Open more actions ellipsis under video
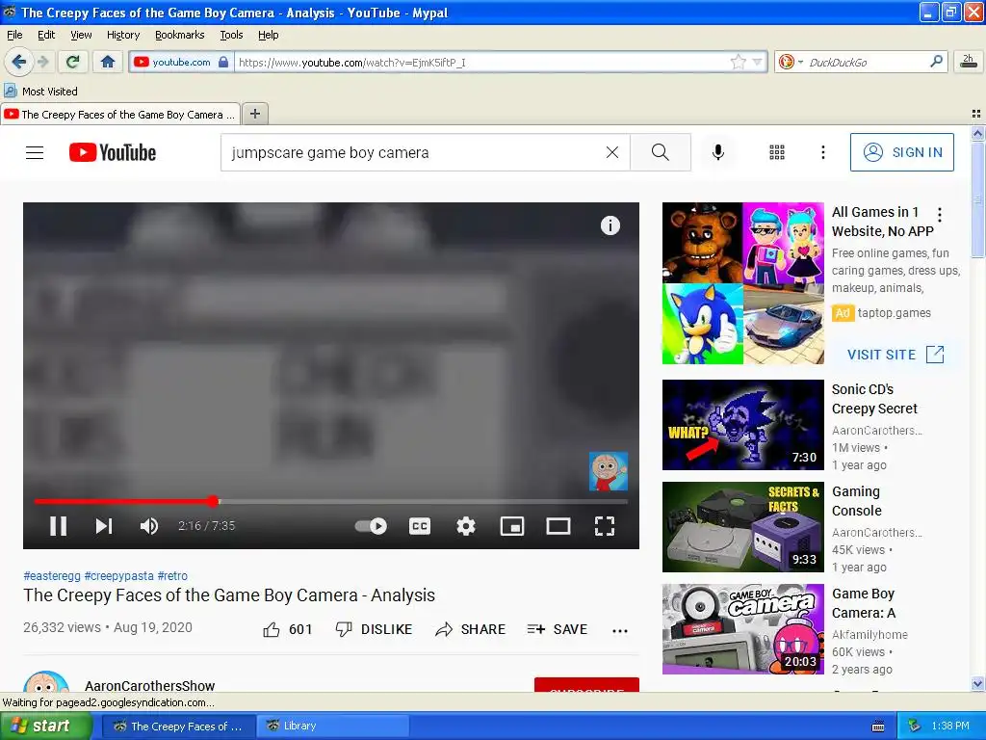Screen dimensions: 986x740 point(620,630)
